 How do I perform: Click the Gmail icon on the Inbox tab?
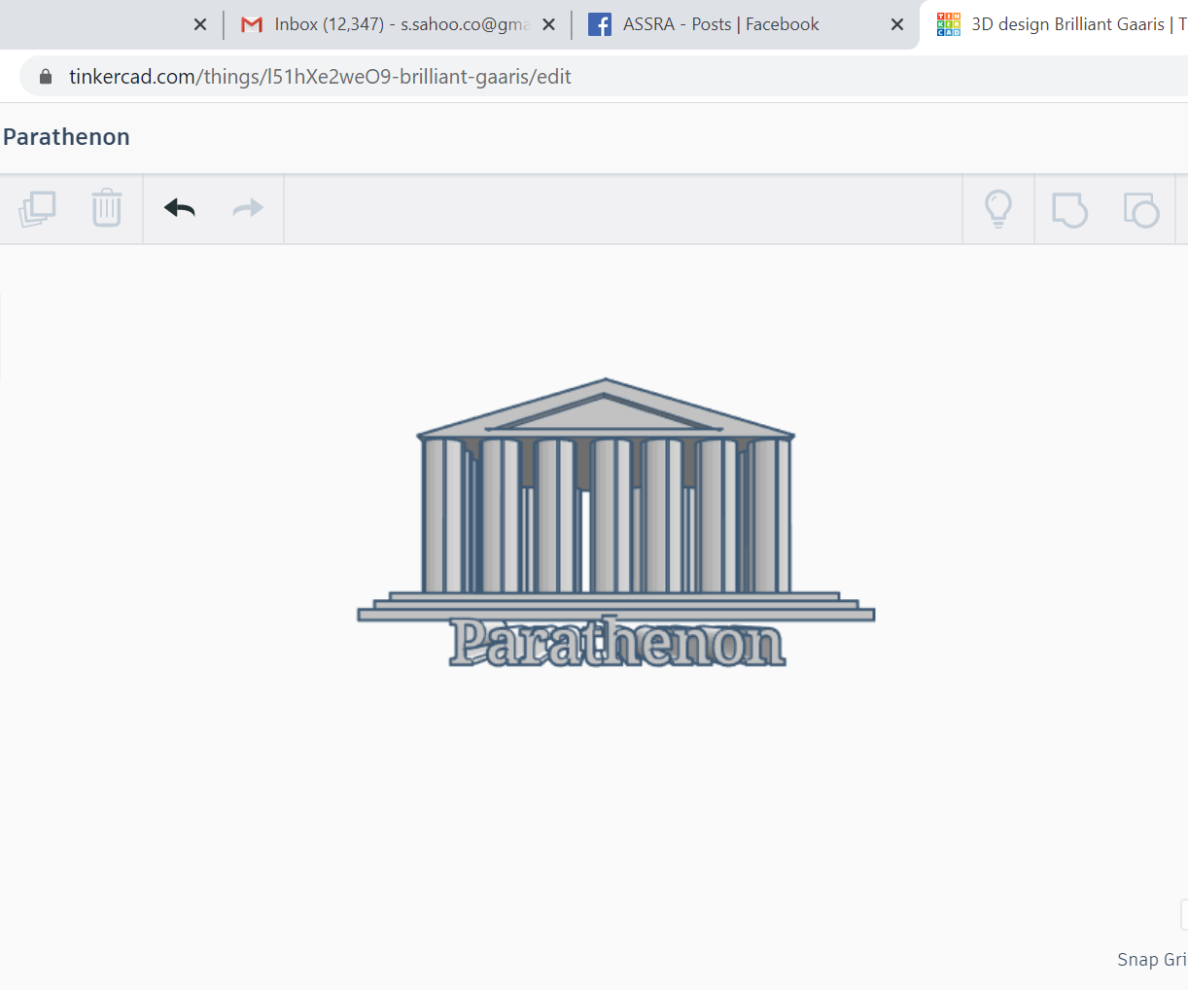click(x=252, y=23)
